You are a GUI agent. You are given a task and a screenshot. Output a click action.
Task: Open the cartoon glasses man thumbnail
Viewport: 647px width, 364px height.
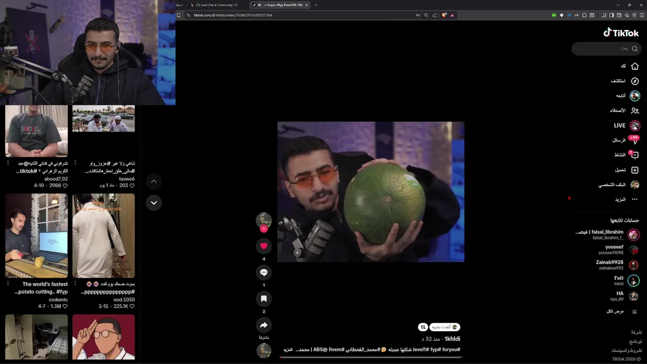[104, 337]
